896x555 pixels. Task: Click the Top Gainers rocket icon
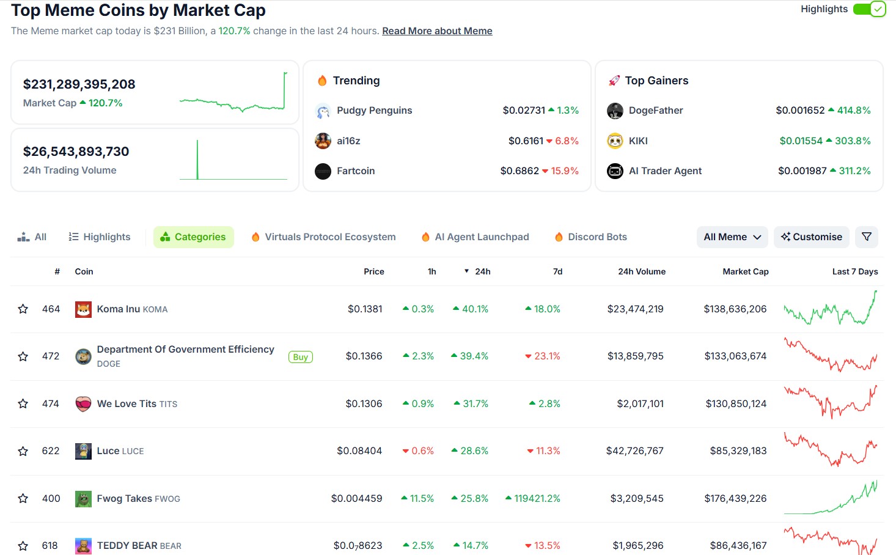click(x=614, y=81)
